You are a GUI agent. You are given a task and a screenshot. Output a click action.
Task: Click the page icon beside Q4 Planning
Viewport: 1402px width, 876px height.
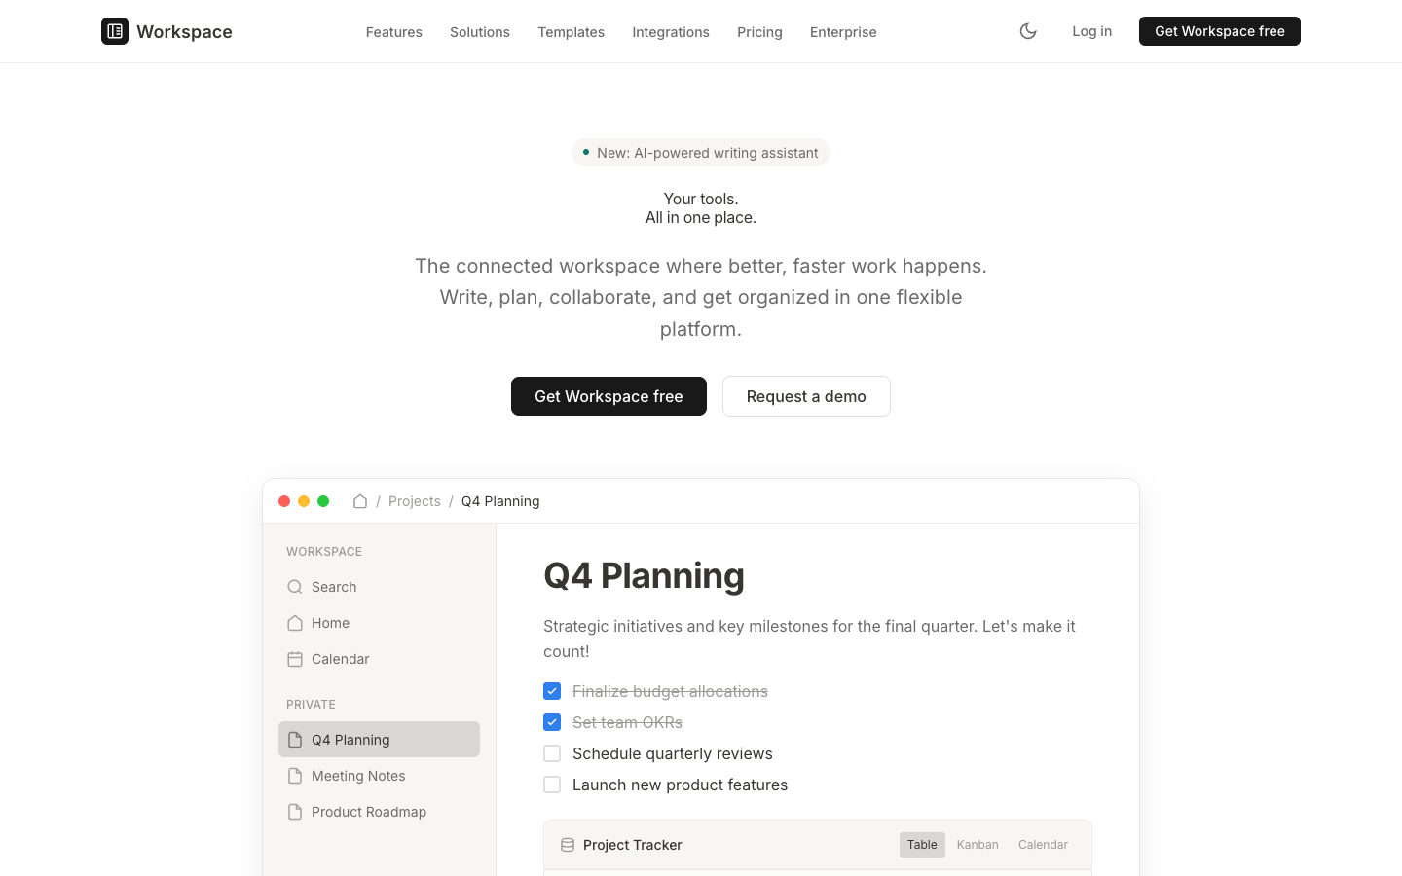coord(295,739)
